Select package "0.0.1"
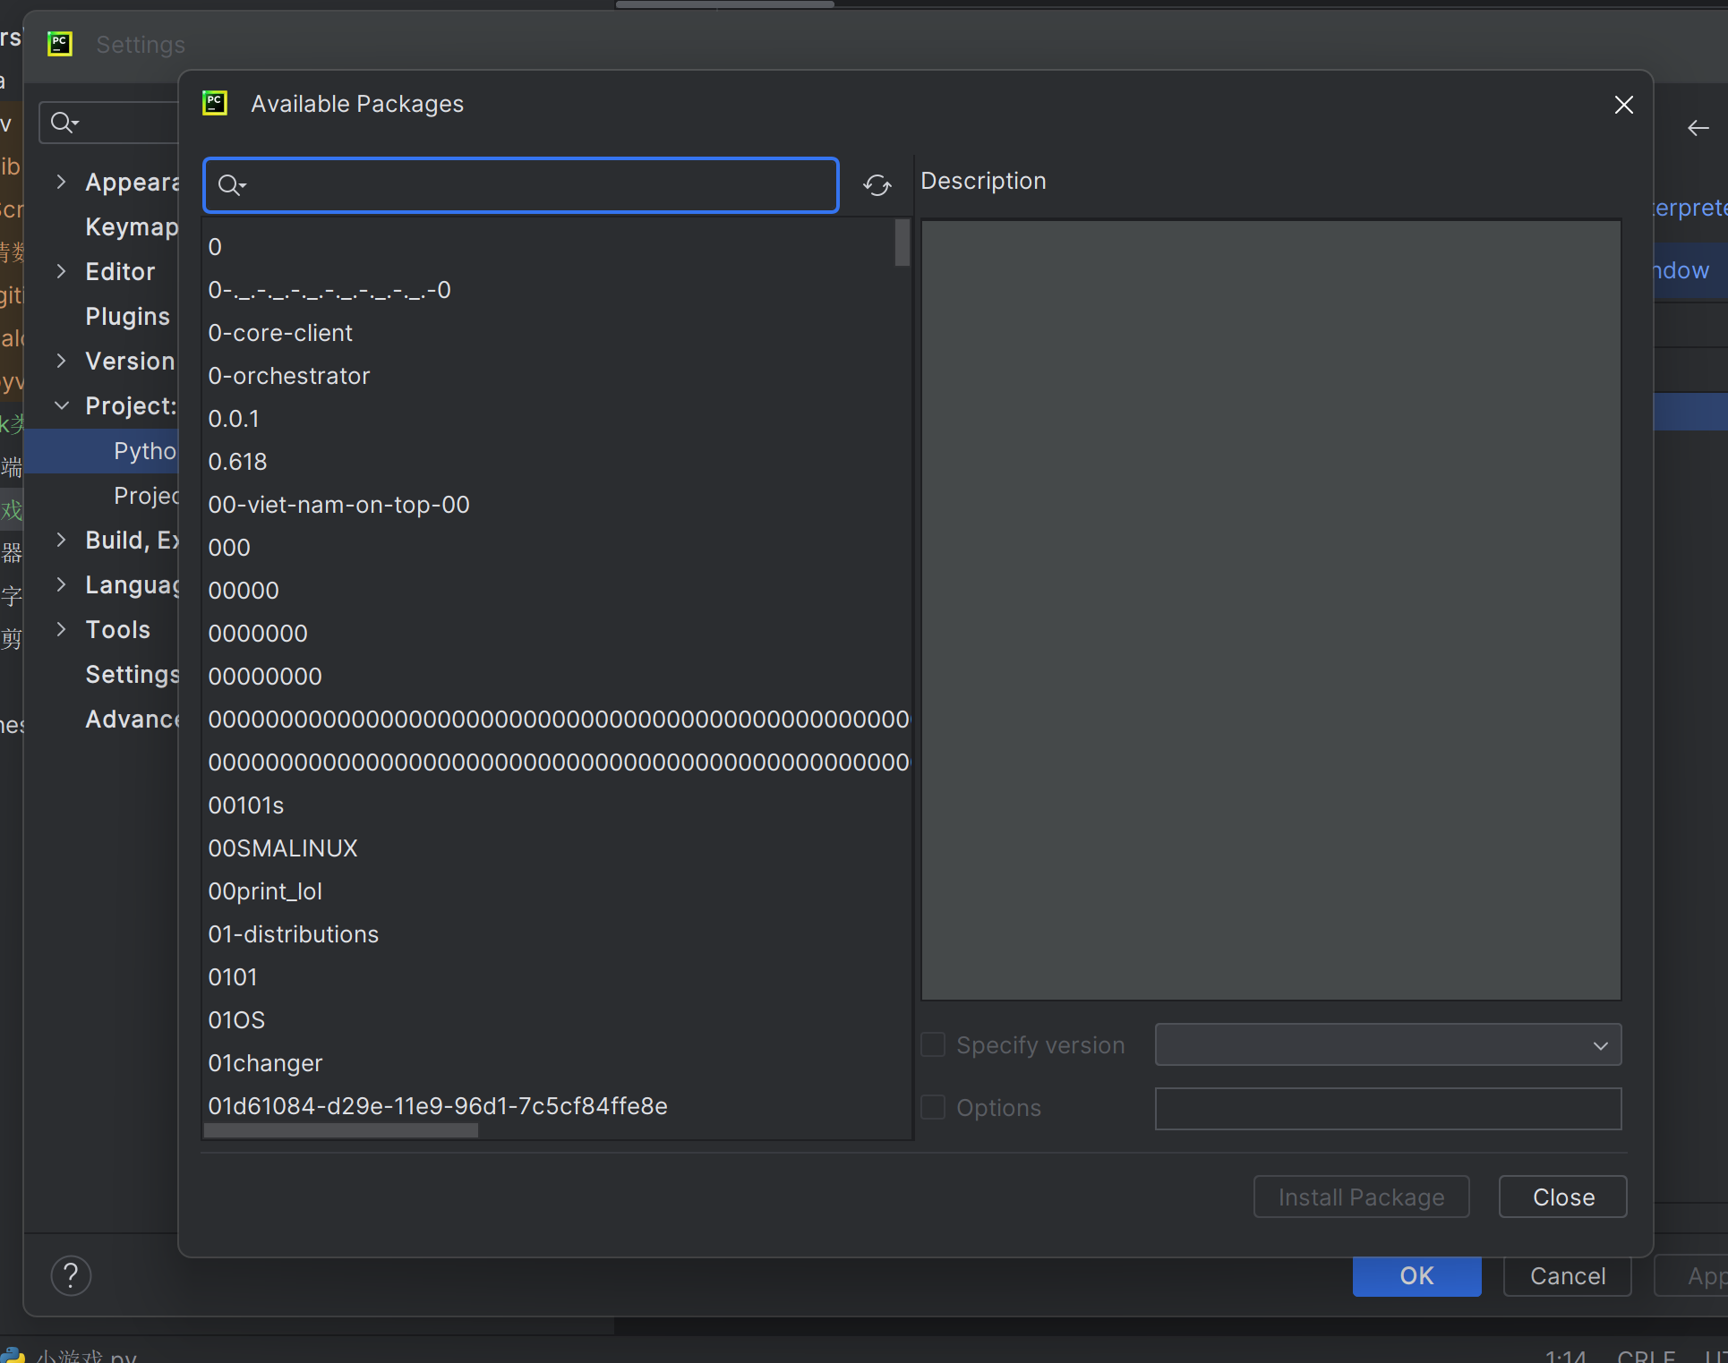This screenshot has width=1728, height=1363. 557,419
